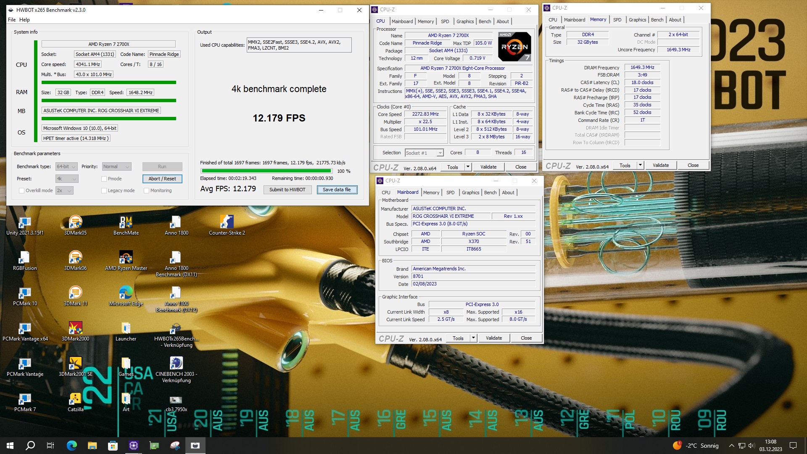This screenshot has width=807, height=454.
Task: Toggle Monitoring checkbox
Action: 146,190
